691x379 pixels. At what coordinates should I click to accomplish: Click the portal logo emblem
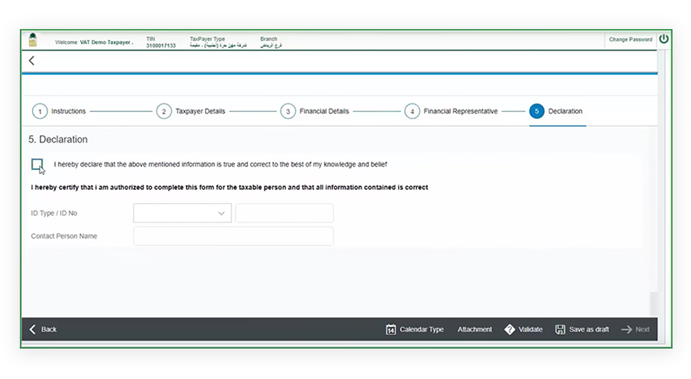click(x=33, y=40)
